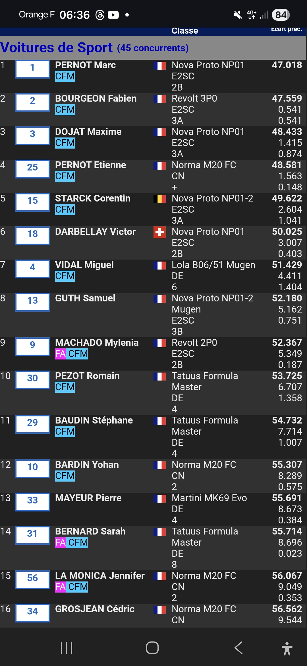
Task: Tap race number 56 badge
Action: (32, 578)
